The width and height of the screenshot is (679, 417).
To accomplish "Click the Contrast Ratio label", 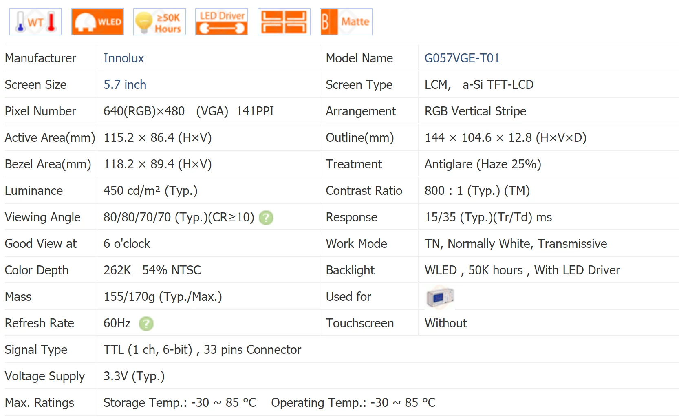I will 364,191.
